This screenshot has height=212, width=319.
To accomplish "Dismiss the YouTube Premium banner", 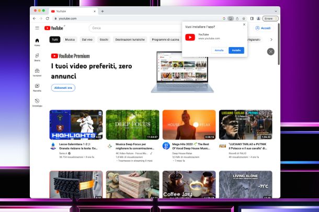I will click(270, 52).
